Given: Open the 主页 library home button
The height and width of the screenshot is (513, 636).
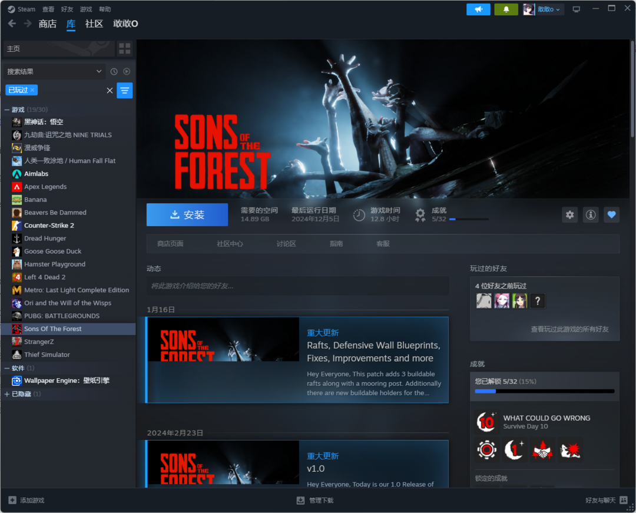Looking at the screenshot, I should pyautogui.click(x=59, y=49).
